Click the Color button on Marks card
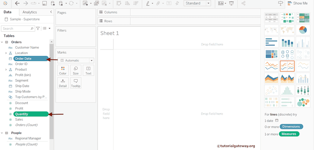Image resolution: width=314 pixels, height=150 pixels. coord(63,70)
